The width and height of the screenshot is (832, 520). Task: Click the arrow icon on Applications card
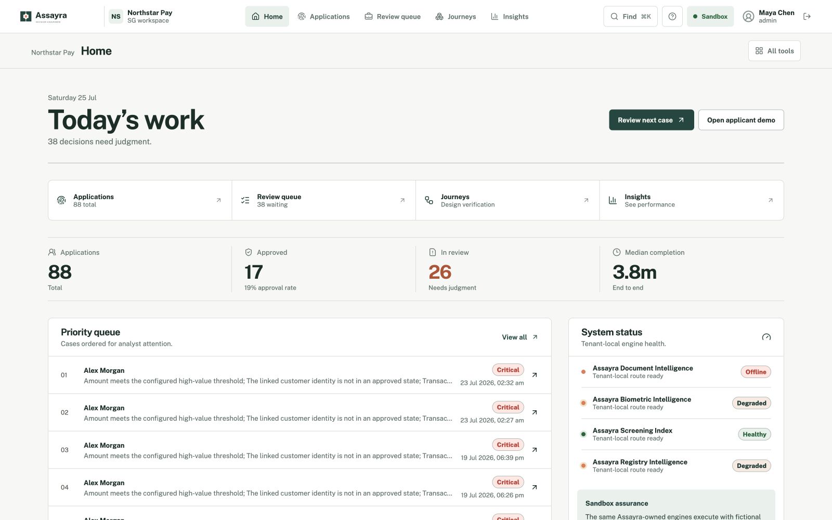pyautogui.click(x=218, y=200)
